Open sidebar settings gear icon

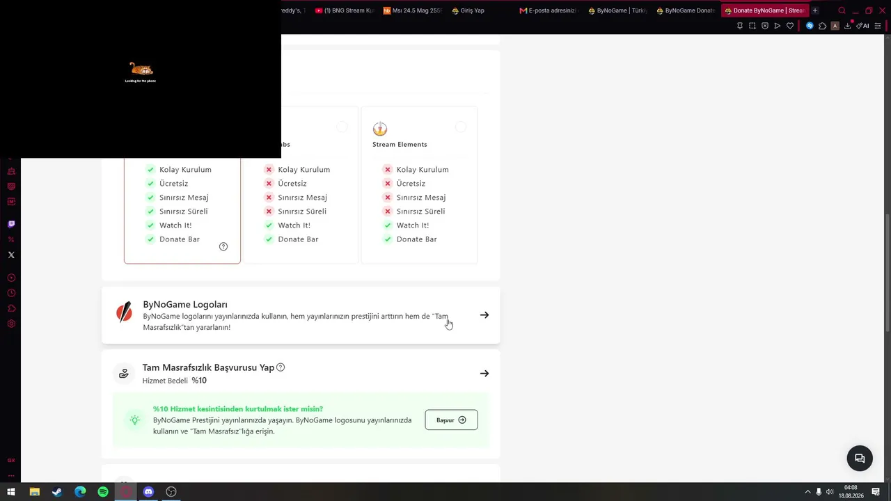point(11,324)
